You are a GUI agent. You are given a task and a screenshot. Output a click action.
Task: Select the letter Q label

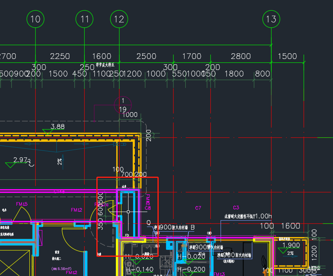[x=148, y=223]
